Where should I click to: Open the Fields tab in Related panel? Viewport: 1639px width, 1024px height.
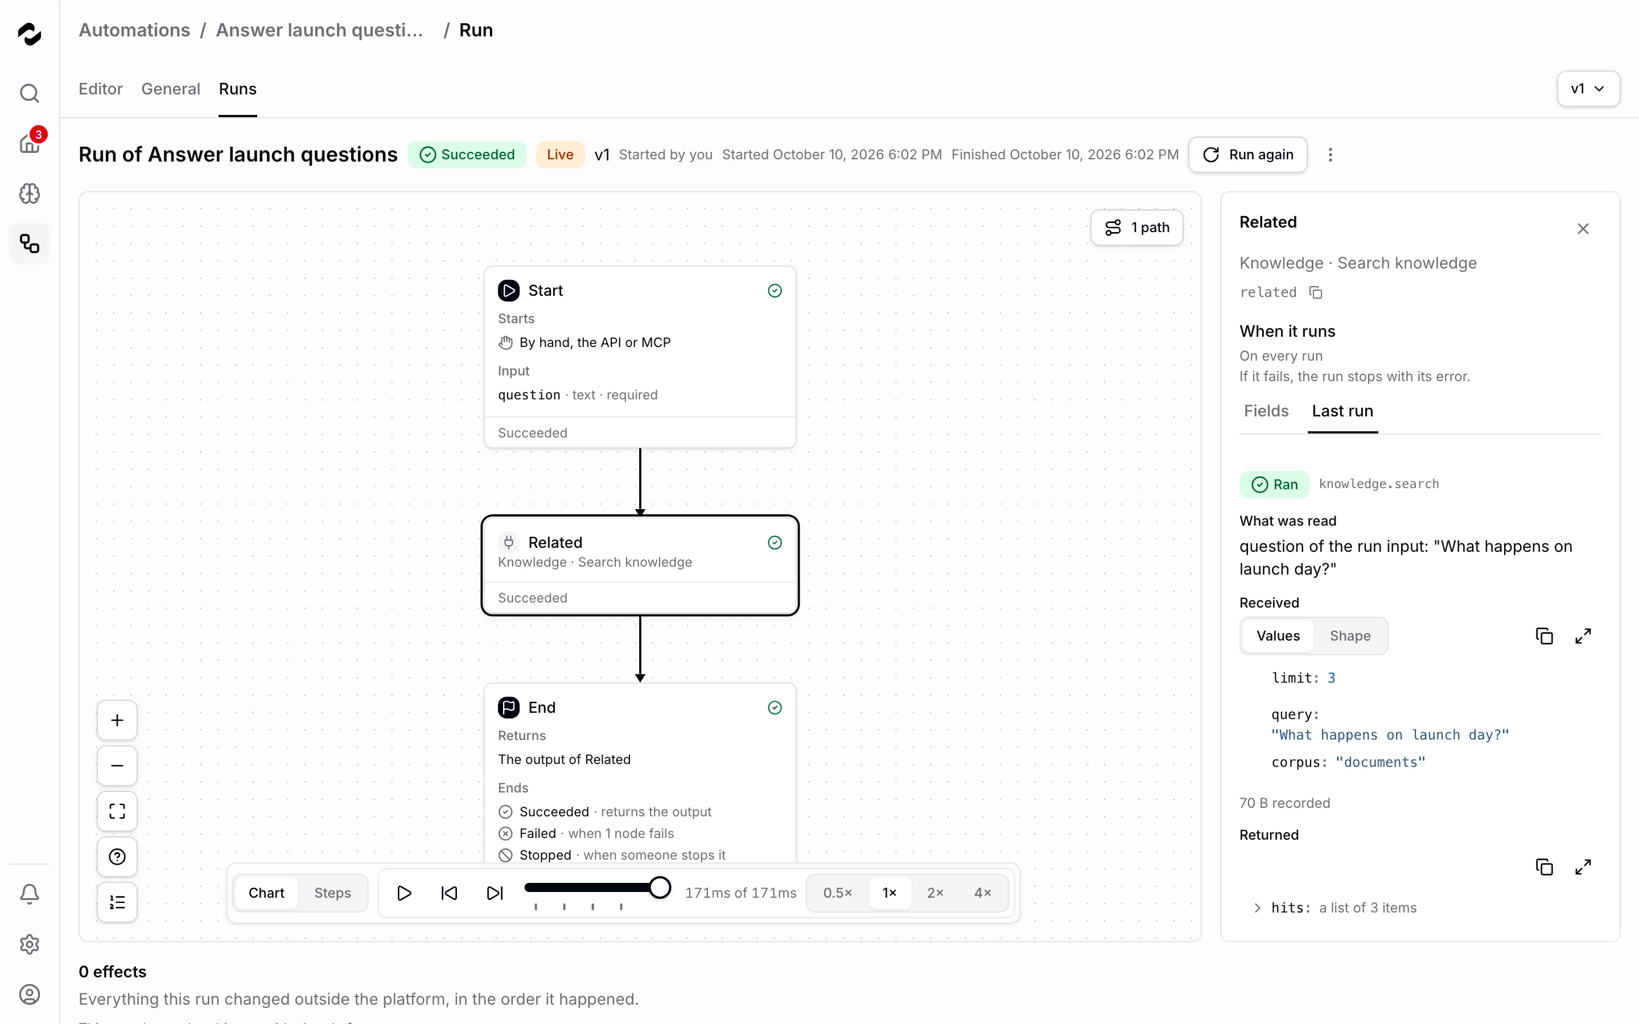(1266, 411)
